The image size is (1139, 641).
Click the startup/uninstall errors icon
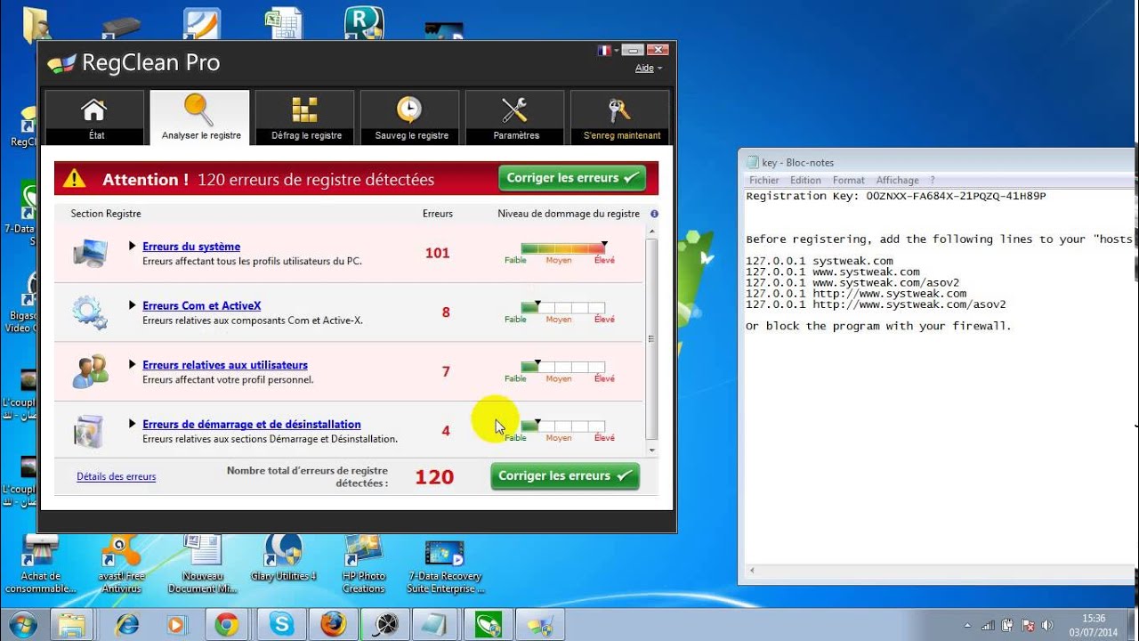(x=90, y=432)
